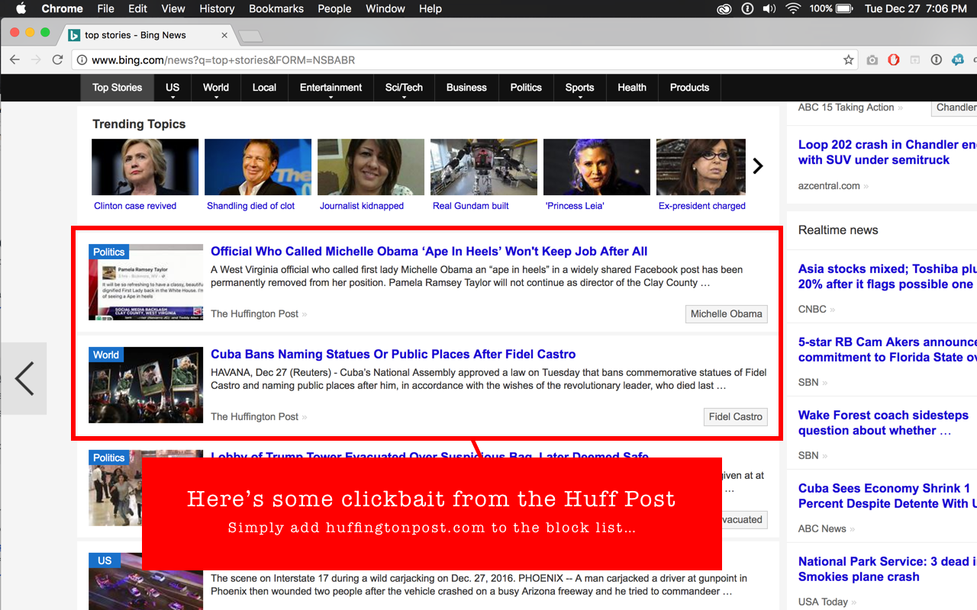This screenshot has width=977, height=610.
Task: Open the Michelle Obama 'Ape In Heels' headline
Action: pyautogui.click(x=429, y=251)
